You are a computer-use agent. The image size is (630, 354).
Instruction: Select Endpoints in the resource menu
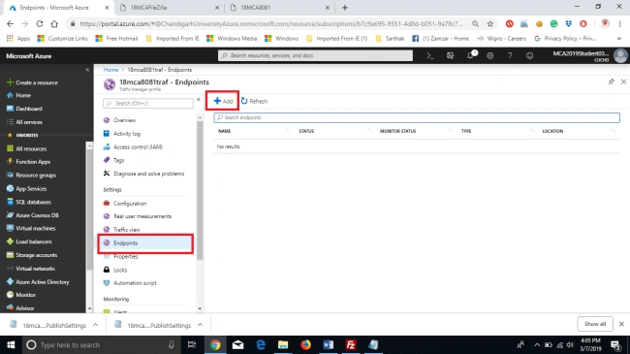(145, 243)
